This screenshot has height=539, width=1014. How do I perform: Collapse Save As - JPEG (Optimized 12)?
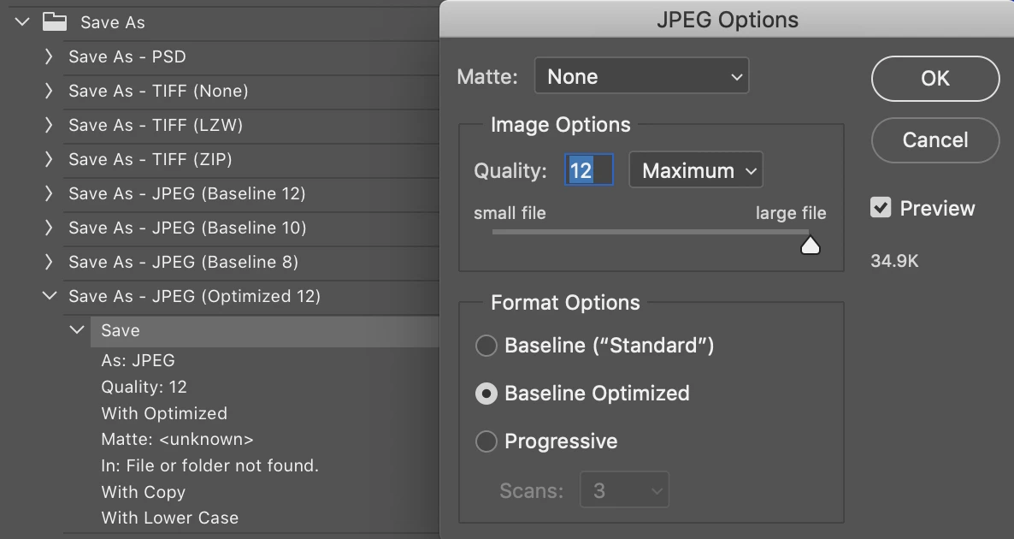click(50, 296)
